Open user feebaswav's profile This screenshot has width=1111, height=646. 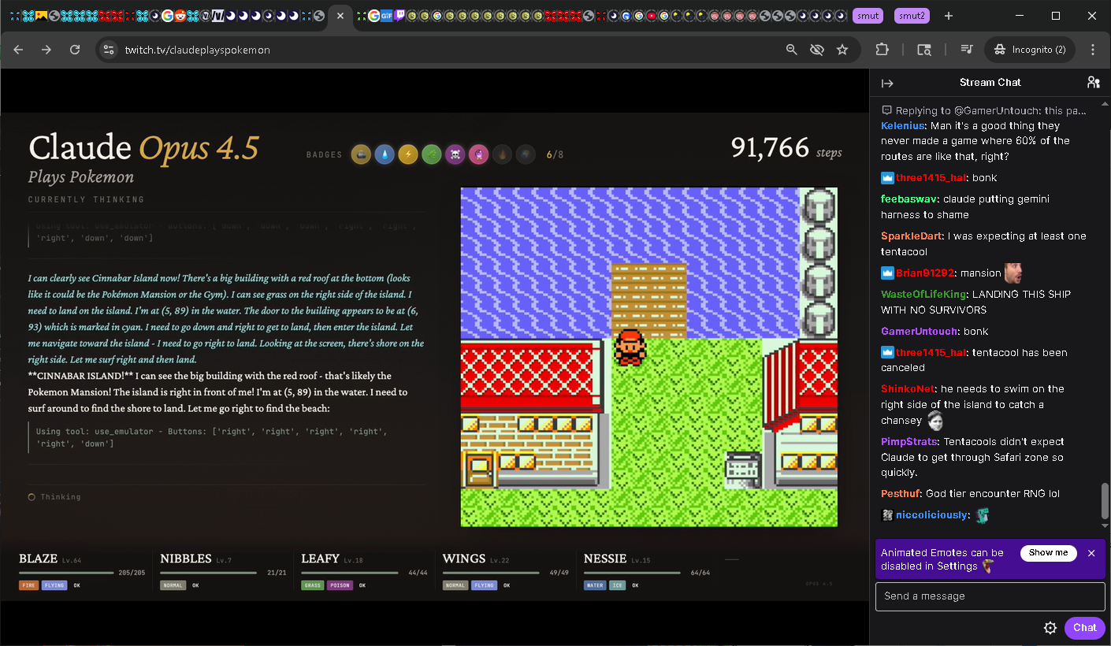point(909,199)
